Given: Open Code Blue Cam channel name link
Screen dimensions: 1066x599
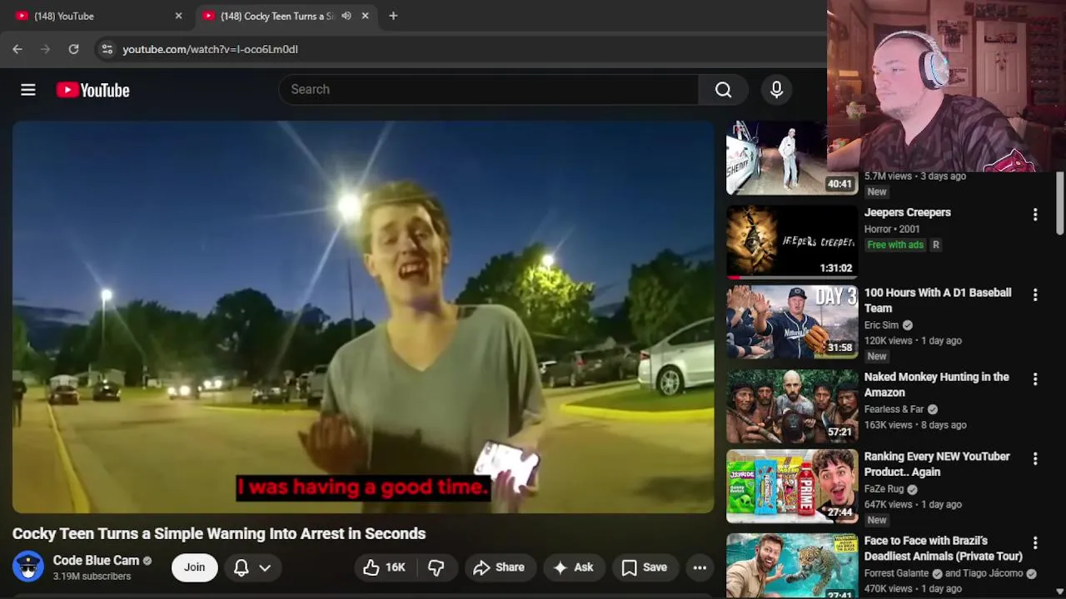Looking at the screenshot, I should (96, 561).
